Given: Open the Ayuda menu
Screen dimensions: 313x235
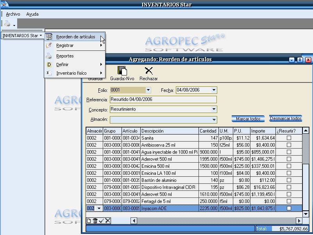Looking at the screenshot, I should (32, 14).
